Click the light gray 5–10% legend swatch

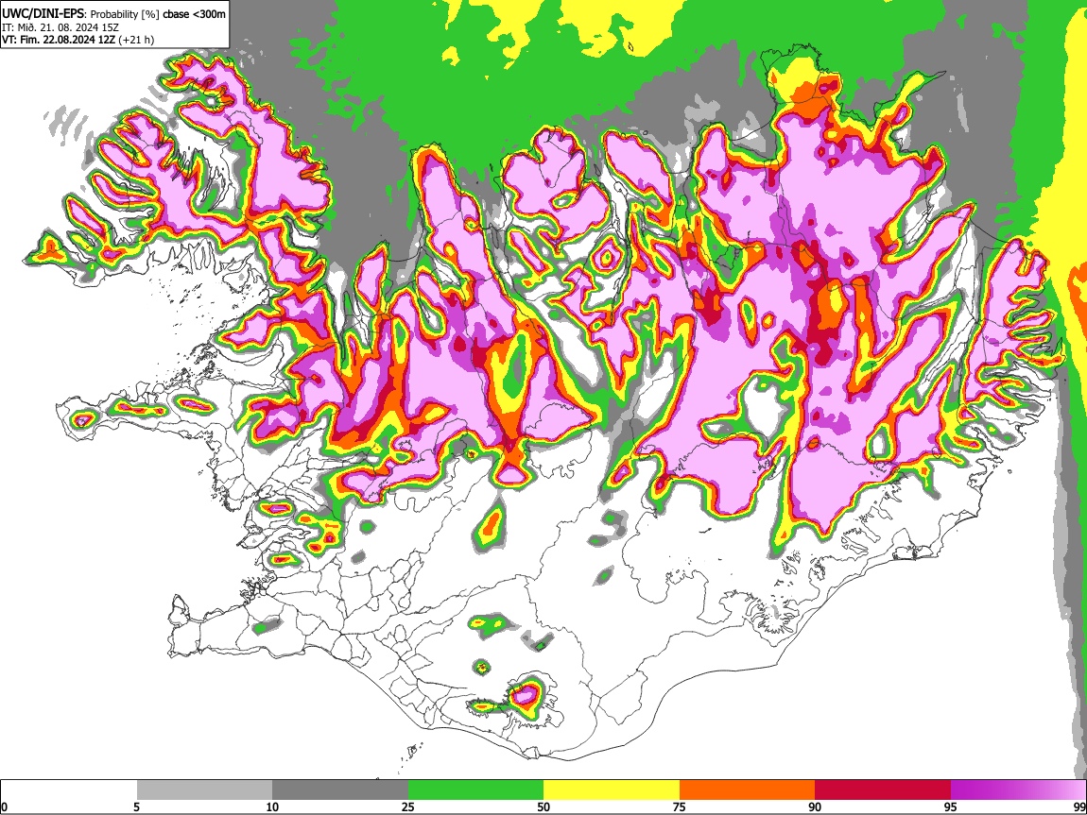tap(204, 790)
